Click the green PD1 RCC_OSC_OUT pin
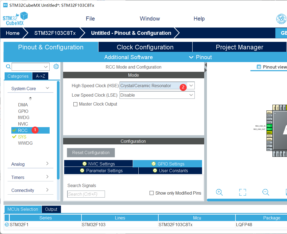The height and width of the screenshot is (234, 287). point(269,129)
